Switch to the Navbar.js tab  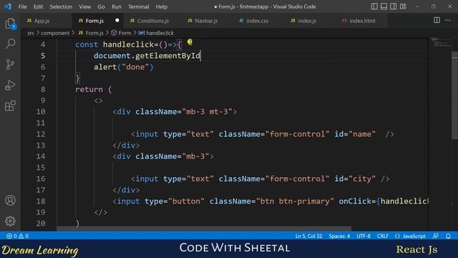coord(206,21)
